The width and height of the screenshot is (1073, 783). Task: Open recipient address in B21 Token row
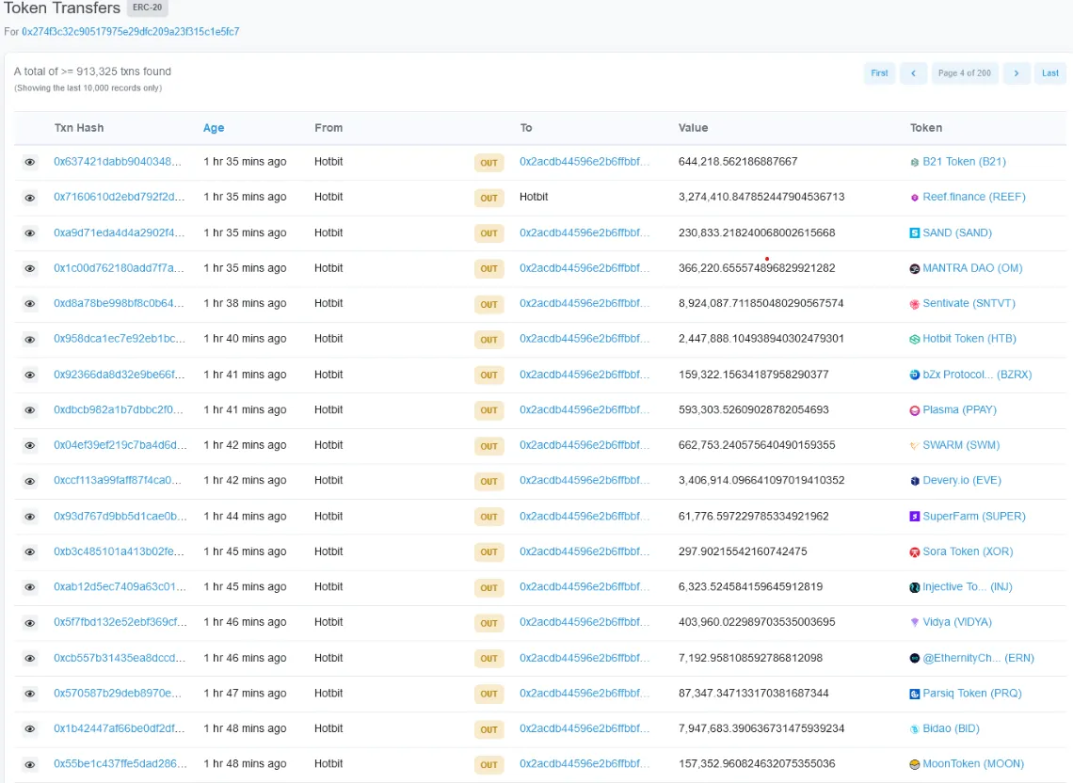click(x=585, y=162)
